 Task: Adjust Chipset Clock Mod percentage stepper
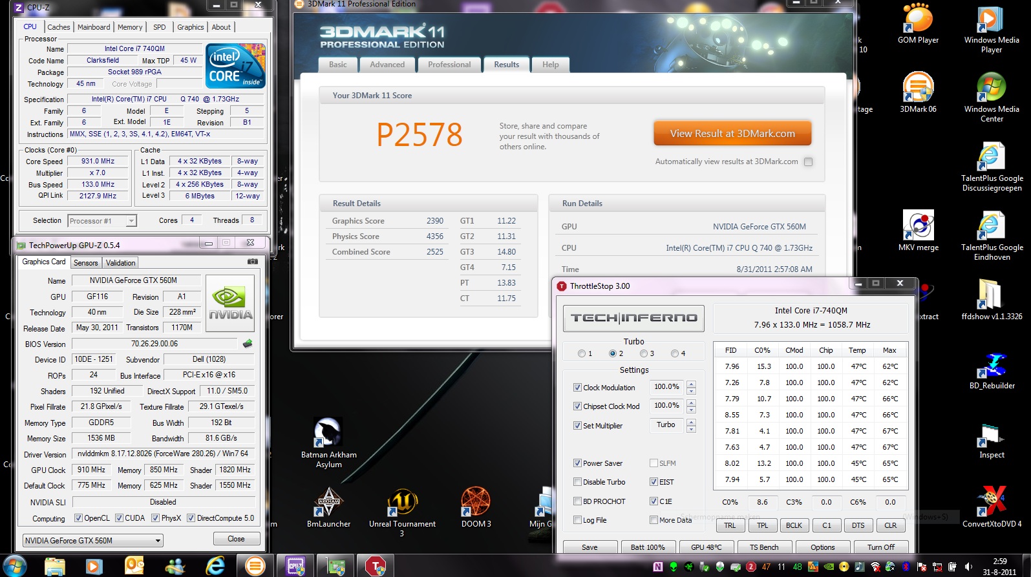pos(691,406)
